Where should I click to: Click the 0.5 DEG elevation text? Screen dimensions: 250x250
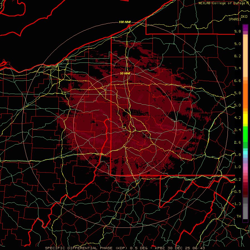coord(139,248)
